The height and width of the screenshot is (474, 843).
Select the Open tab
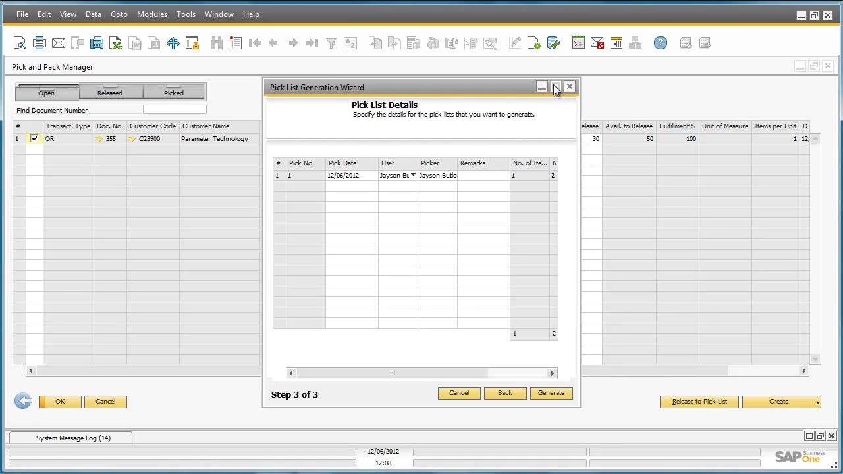click(47, 92)
